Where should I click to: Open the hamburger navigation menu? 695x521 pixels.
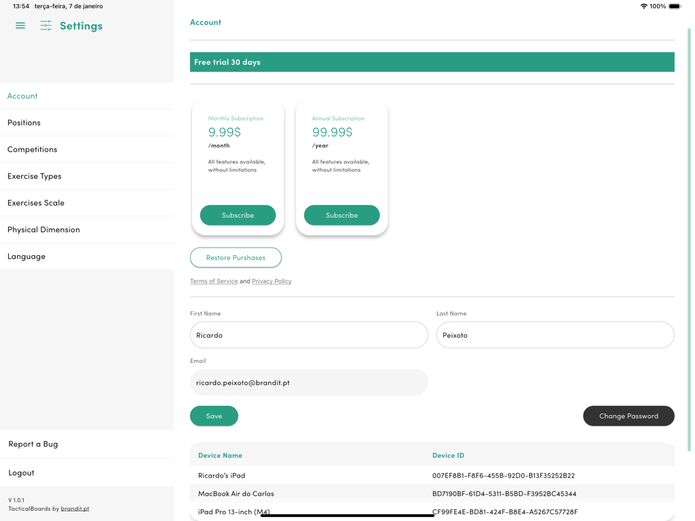[20, 25]
